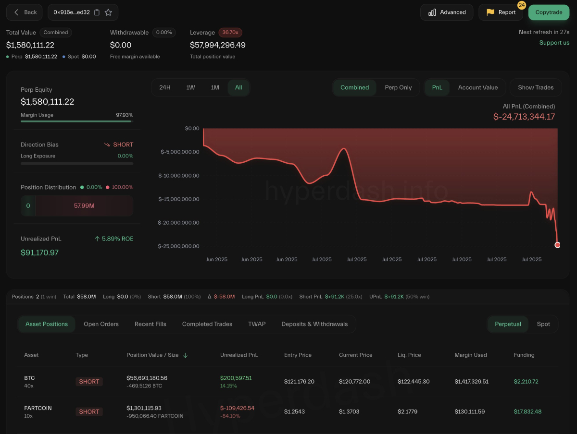Click the Type column header
This screenshot has height=434, width=577.
point(82,355)
